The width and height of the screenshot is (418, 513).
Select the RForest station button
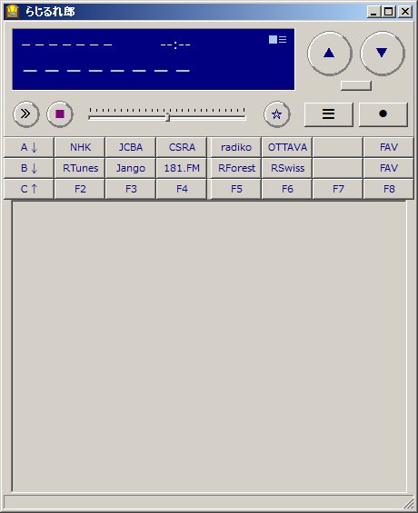(x=236, y=168)
